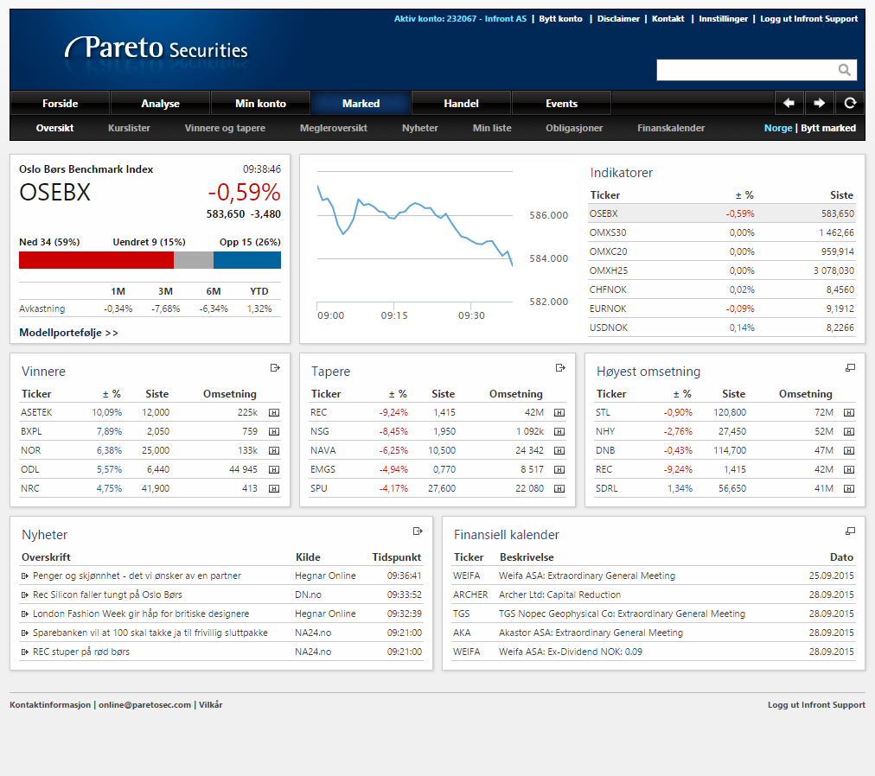Viewport: 875px width, 776px height.
Task: Select the Marked tab
Action: tap(361, 103)
